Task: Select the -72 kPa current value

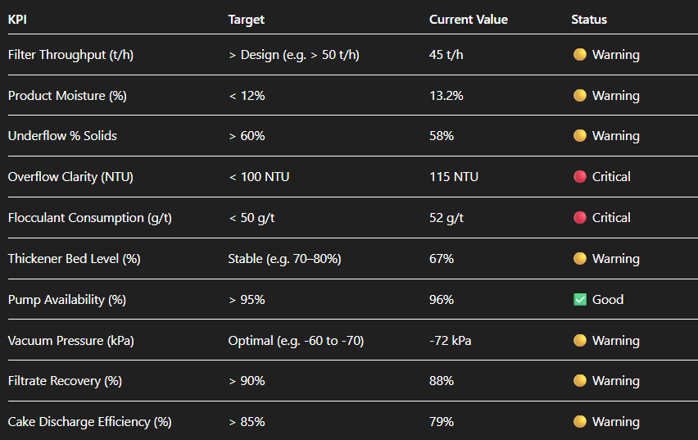Action: [450, 341]
